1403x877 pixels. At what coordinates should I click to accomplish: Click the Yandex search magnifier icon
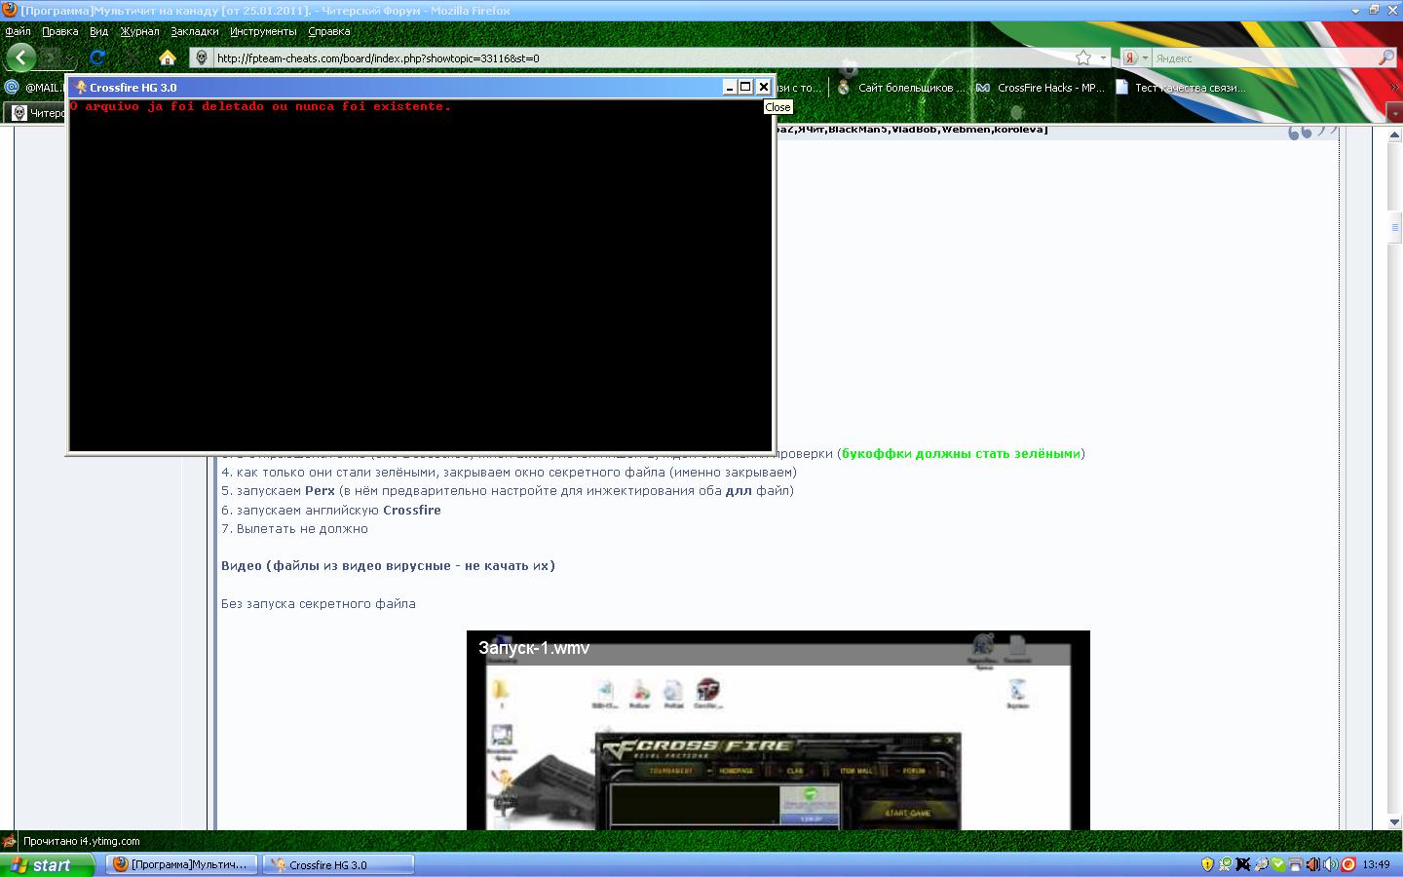(x=1385, y=58)
